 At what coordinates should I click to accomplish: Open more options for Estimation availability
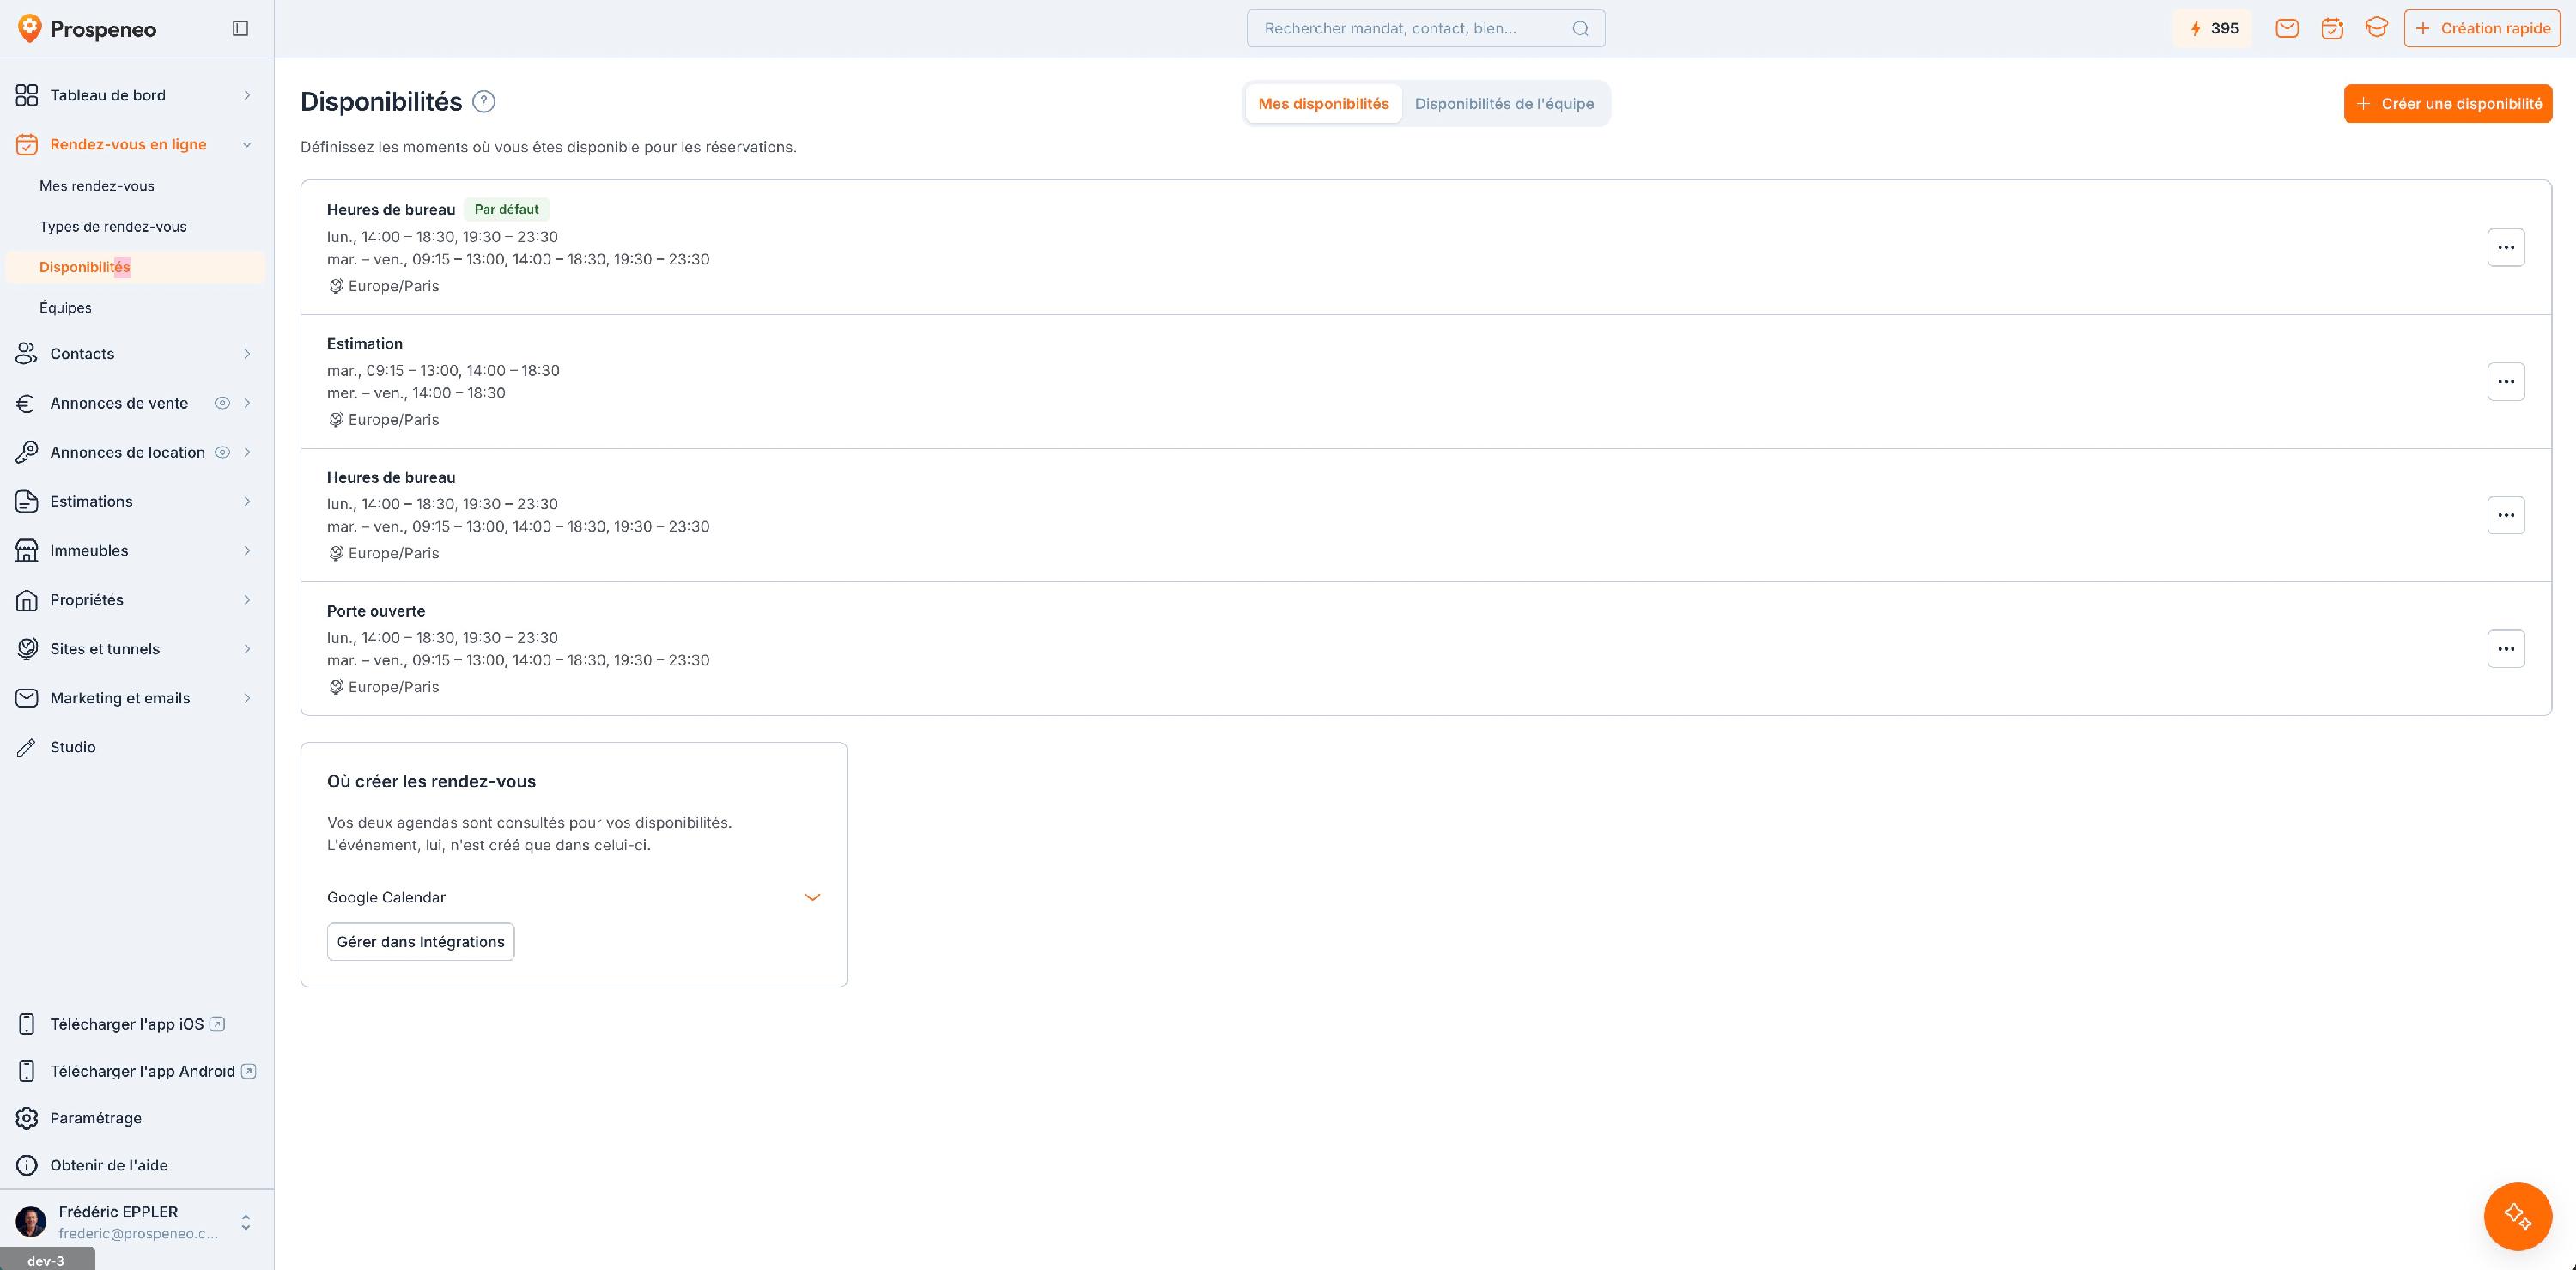[2506, 381]
